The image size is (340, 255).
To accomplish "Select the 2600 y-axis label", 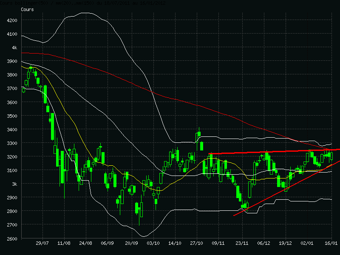I will tap(12, 238).
